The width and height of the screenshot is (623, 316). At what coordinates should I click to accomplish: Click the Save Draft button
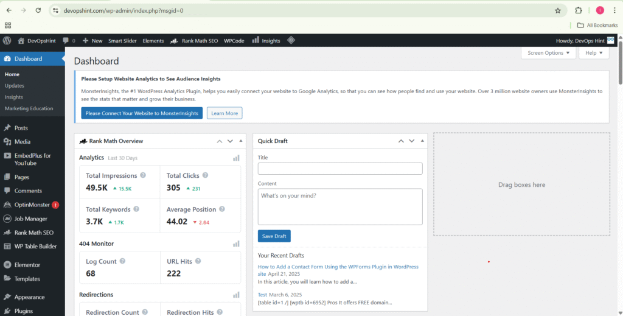coord(274,236)
